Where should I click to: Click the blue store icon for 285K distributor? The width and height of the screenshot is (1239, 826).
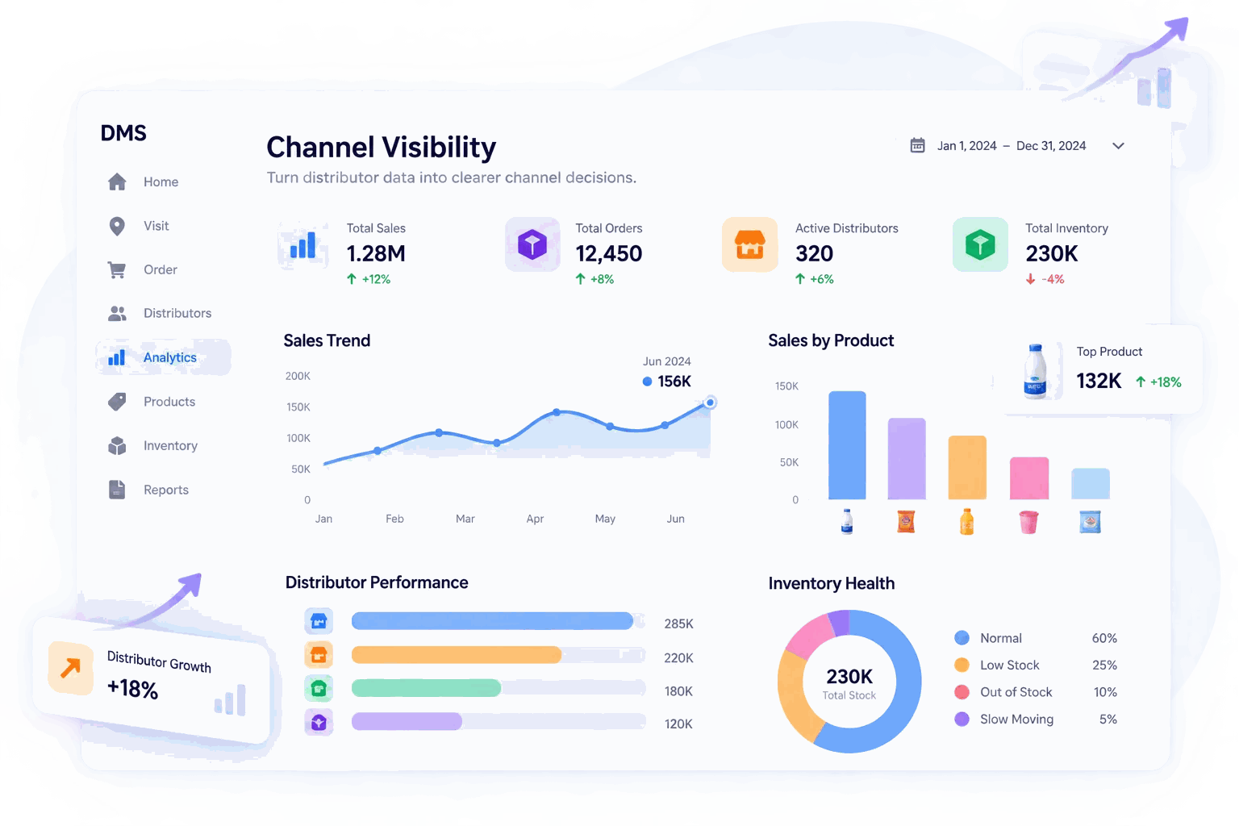pos(319,621)
